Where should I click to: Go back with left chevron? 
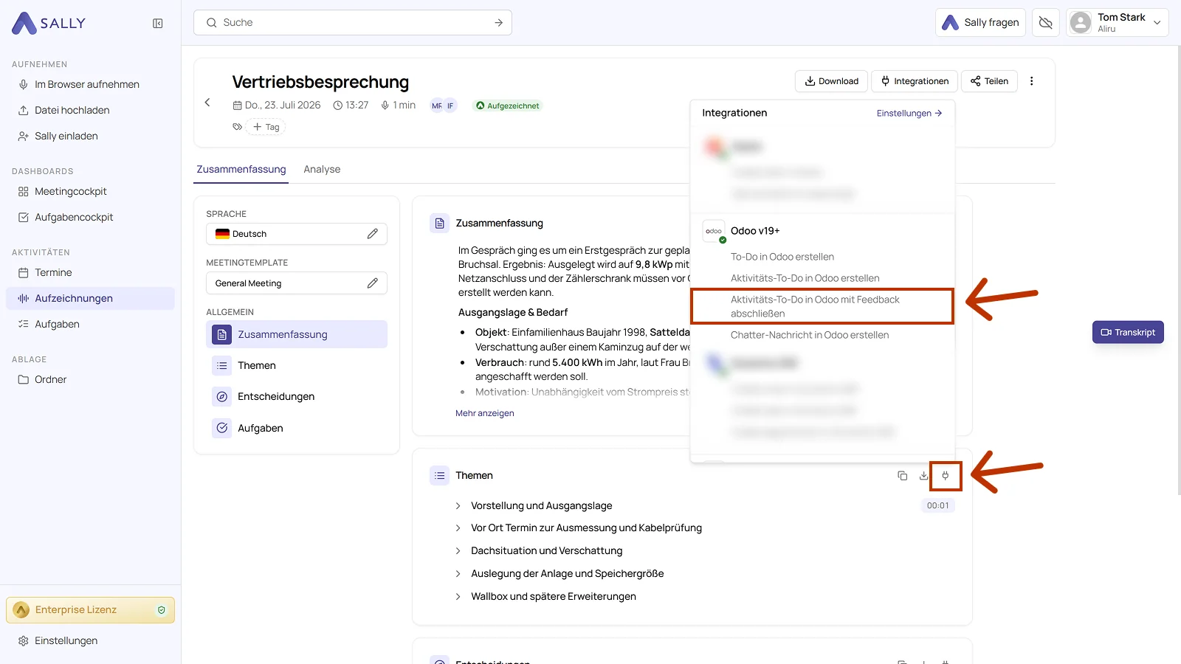(207, 103)
